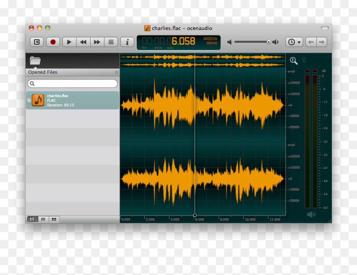
Task: Switch to grid thumbnail view
Action: [54, 219]
